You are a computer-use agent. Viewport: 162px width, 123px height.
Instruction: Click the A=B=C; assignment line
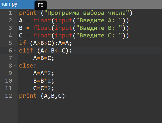44,58
